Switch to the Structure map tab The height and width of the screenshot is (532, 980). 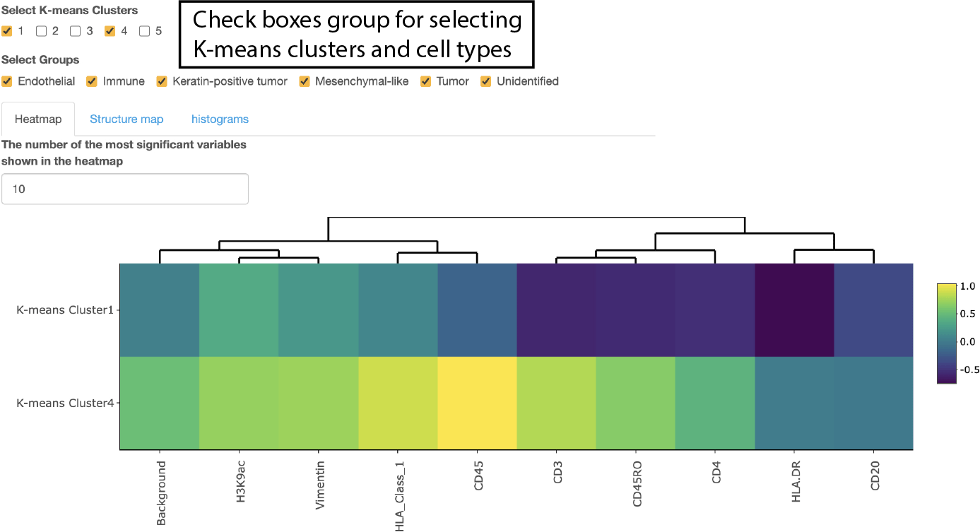click(x=126, y=119)
